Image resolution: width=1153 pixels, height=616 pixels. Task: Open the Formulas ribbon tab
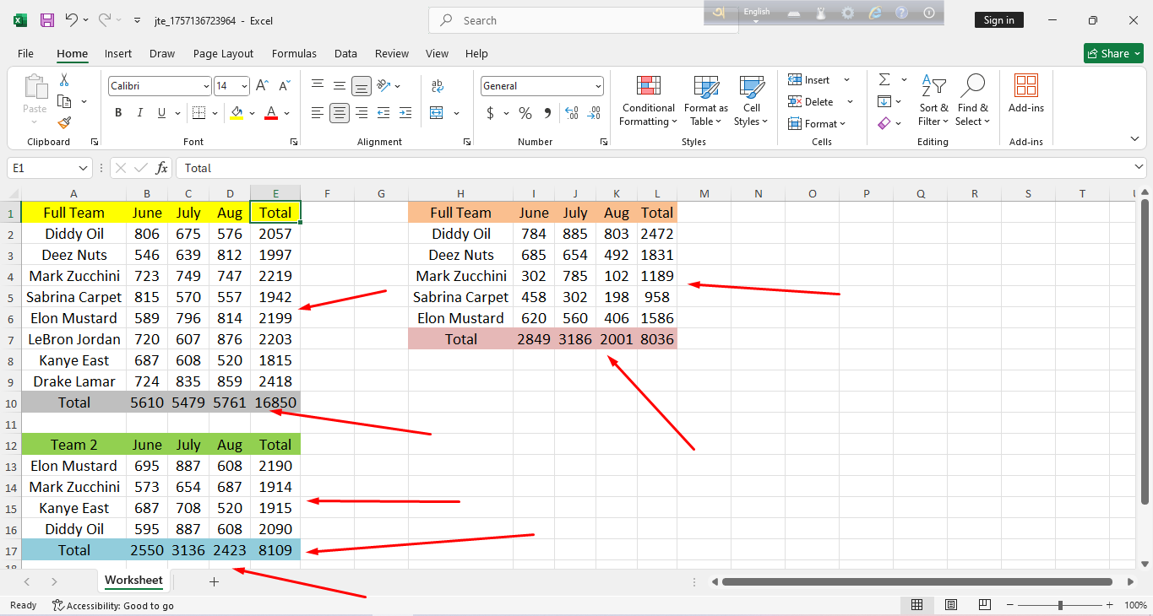pos(294,53)
